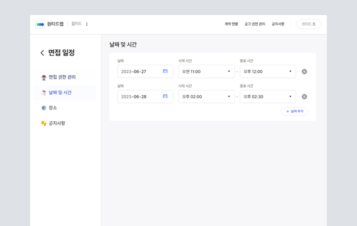Click the 원티드랩 logo icon

(x=40, y=24)
